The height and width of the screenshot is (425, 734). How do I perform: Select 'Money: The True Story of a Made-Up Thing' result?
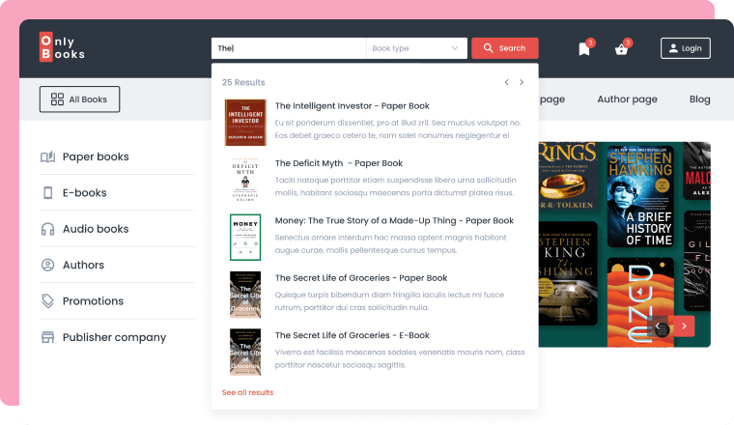[394, 220]
